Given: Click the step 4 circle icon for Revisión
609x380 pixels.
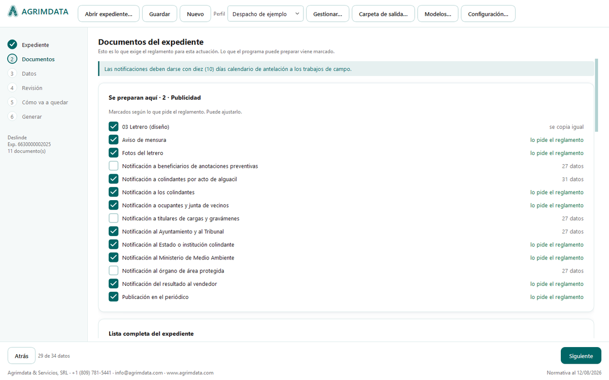Looking at the screenshot, I should pyautogui.click(x=13, y=88).
